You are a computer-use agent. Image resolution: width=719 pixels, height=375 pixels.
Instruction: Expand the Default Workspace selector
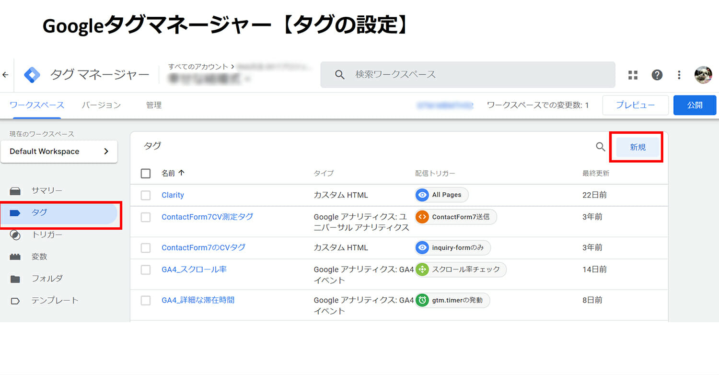[x=59, y=152]
